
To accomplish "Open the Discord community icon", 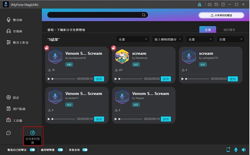I will [x=209, y=4].
